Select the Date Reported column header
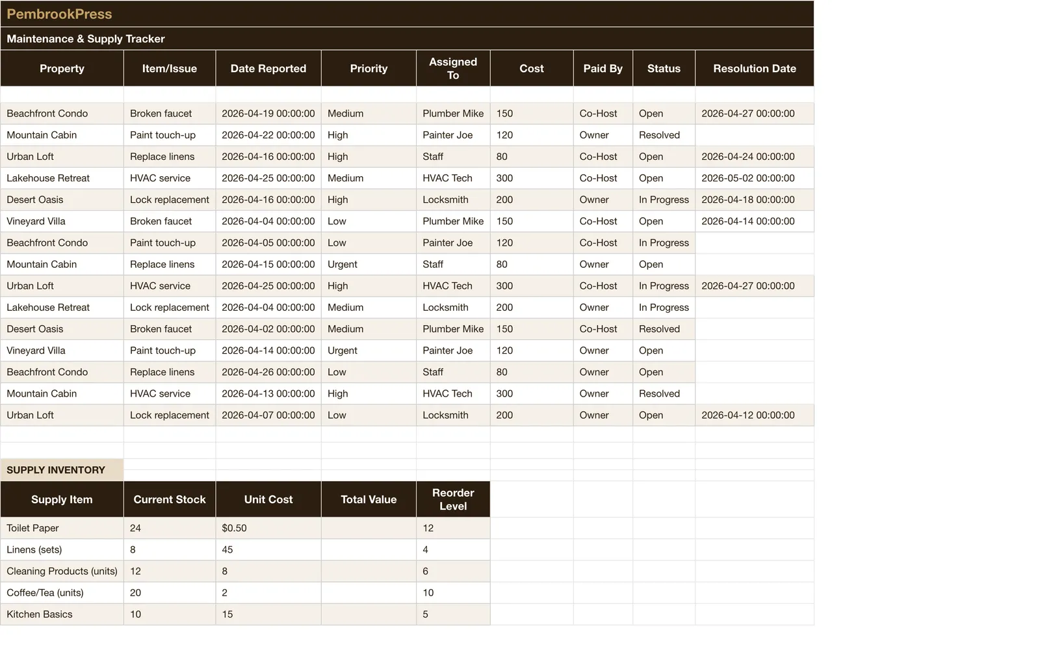 click(x=268, y=68)
